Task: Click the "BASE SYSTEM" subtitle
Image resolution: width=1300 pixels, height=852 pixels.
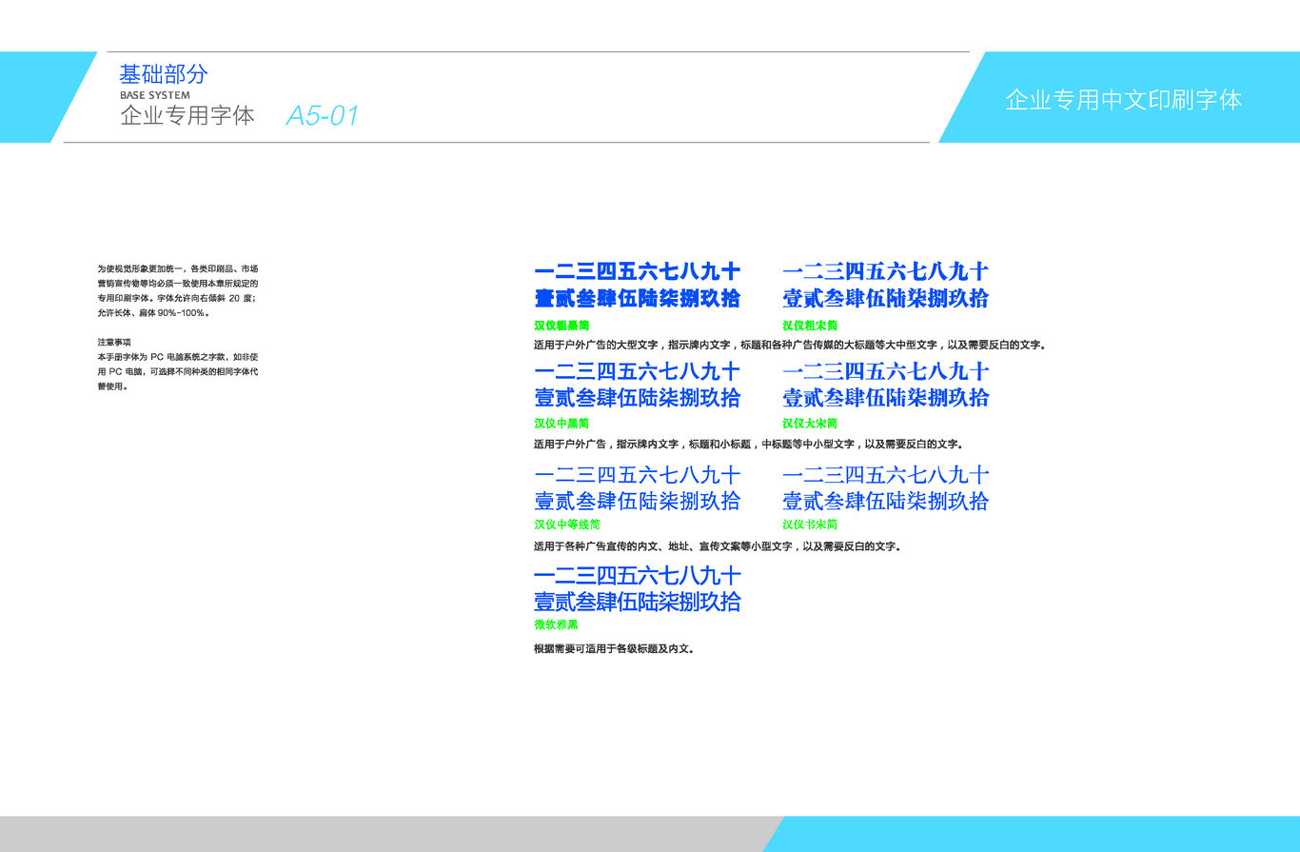Action: tap(155, 96)
